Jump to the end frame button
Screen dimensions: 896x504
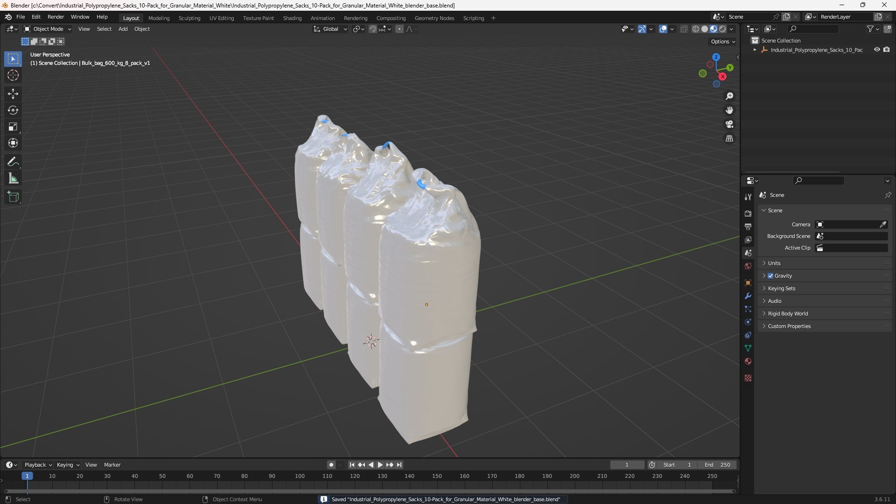(399, 465)
